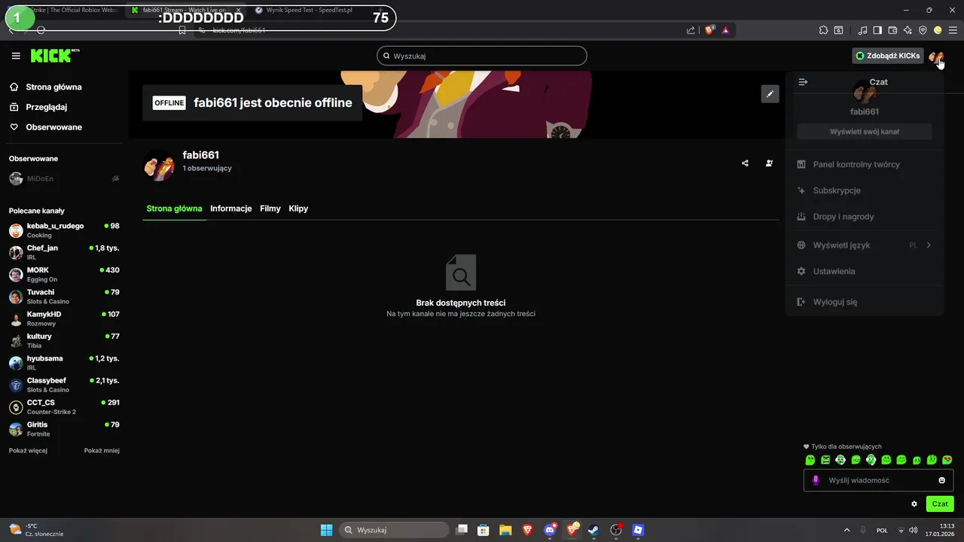The width and height of the screenshot is (964, 542).
Task: Open the Brave VPN shield icon
Action: pyautogui.click(x=923, y=30)
